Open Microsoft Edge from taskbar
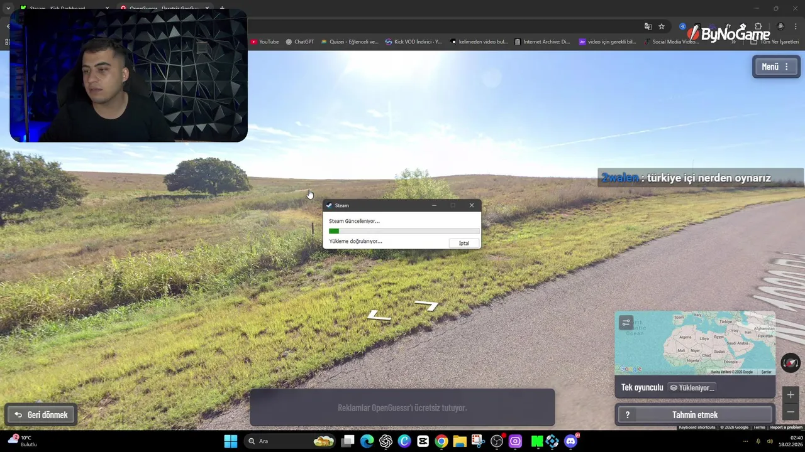 [x=367, y=441]
